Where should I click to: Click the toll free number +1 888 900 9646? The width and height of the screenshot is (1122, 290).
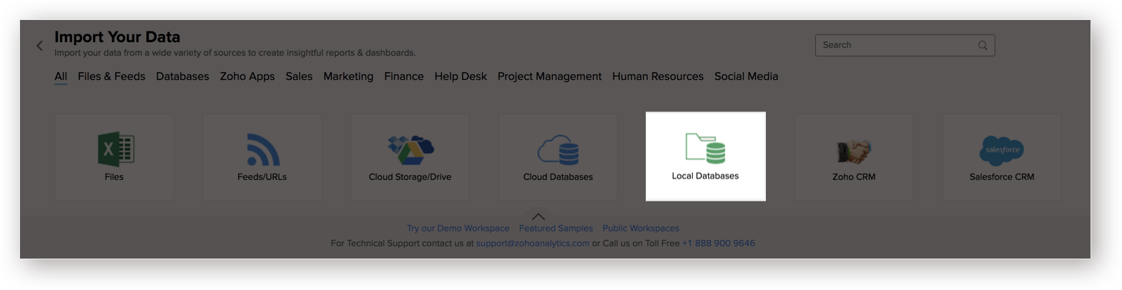click(x=719, y=244)
